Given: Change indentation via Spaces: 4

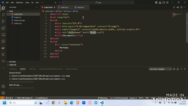Looking at the screenshot, I should coord(133,98).
